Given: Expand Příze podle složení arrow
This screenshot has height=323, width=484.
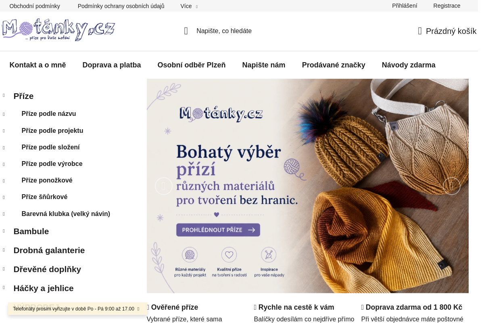Looking at the screenshot, I should point(4,148).
